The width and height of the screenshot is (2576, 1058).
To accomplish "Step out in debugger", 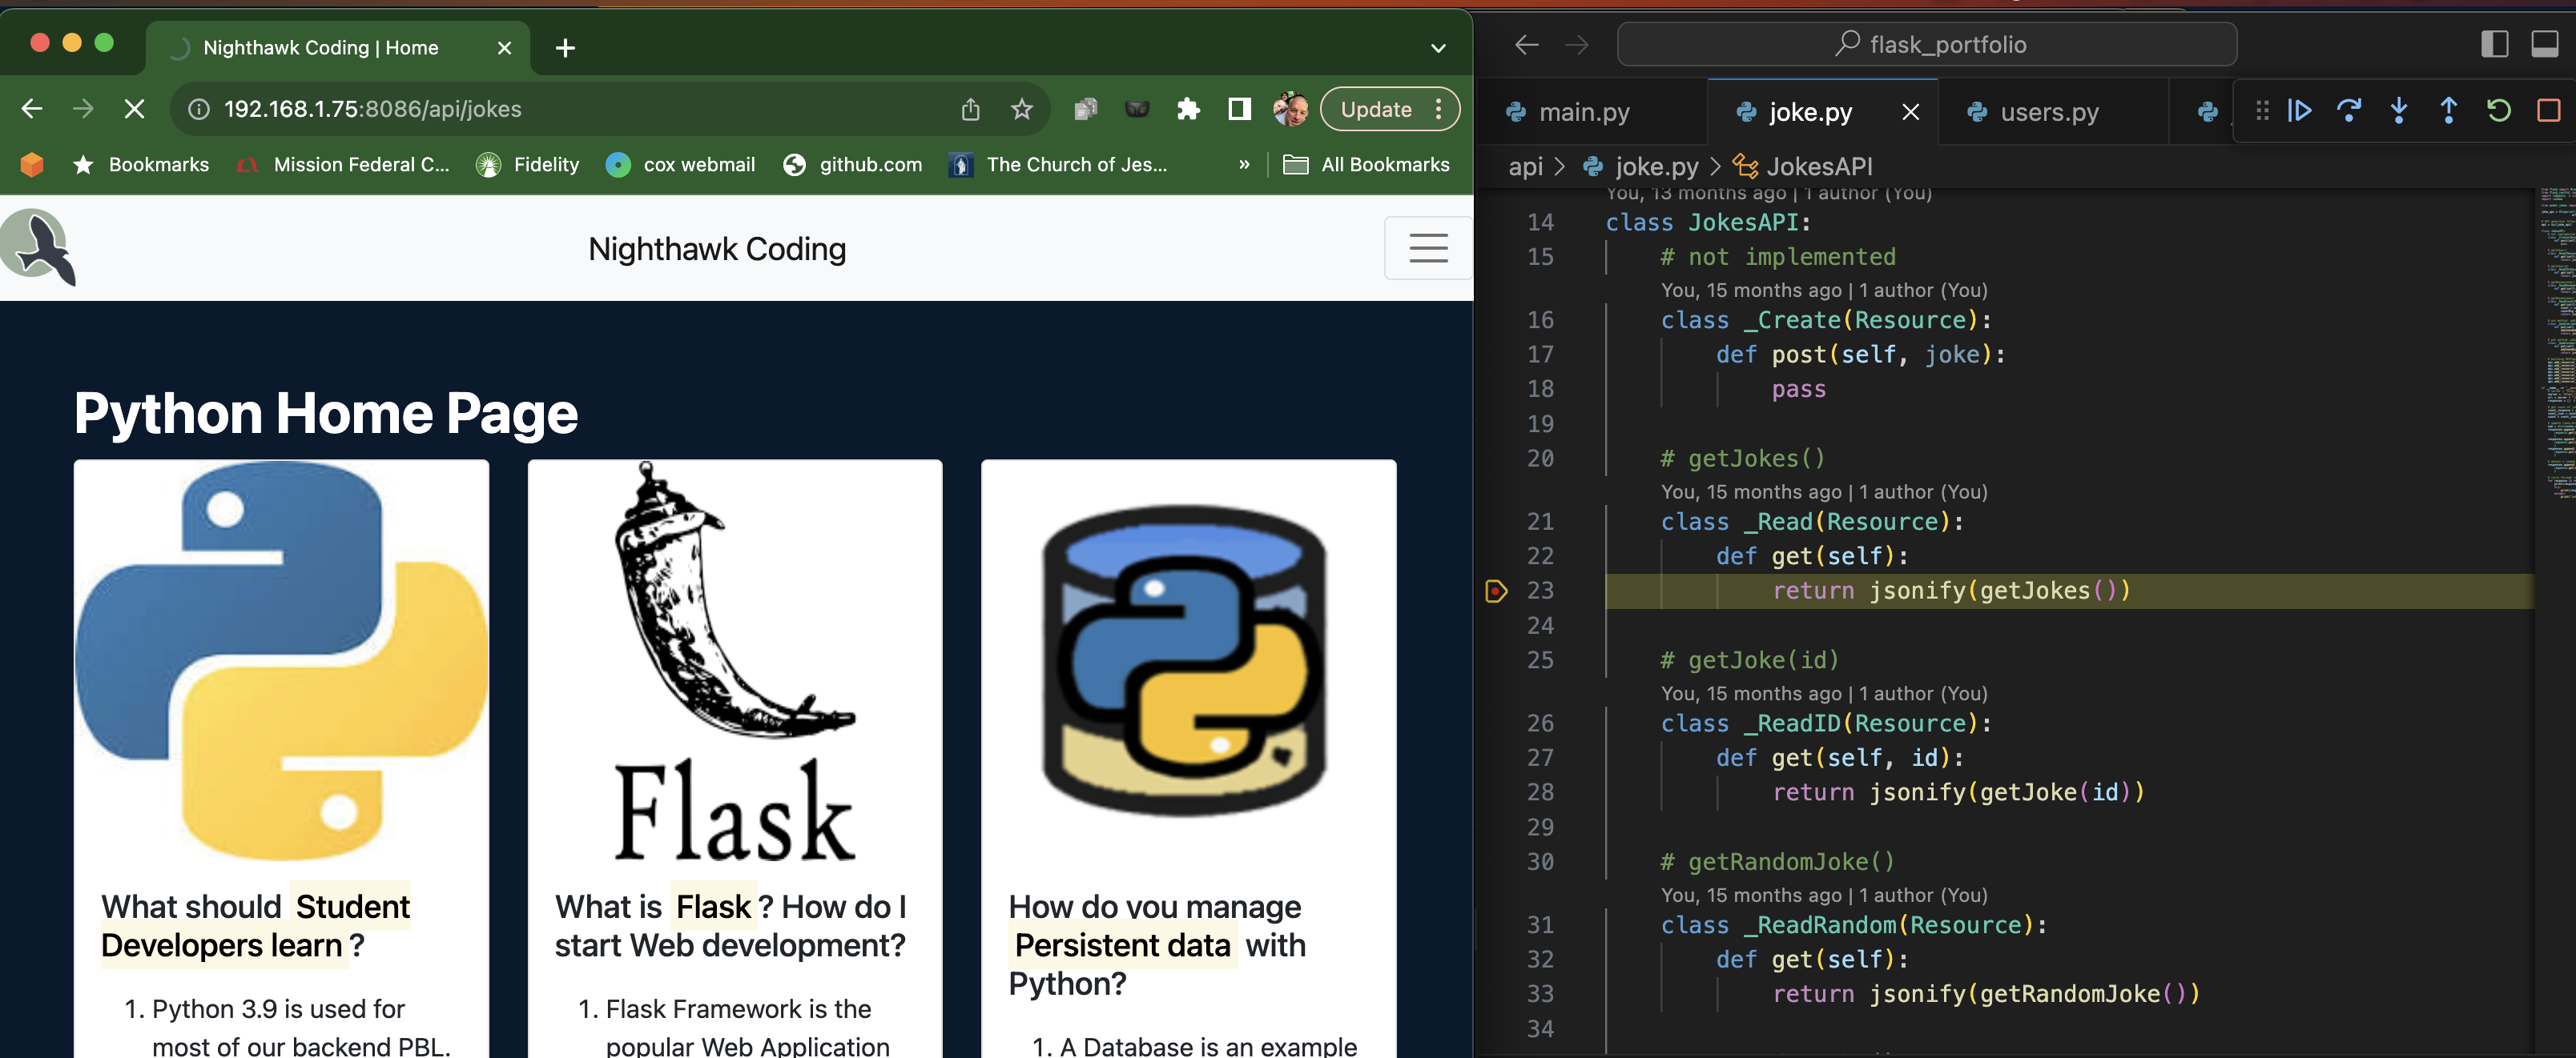I will (2449, 110).
